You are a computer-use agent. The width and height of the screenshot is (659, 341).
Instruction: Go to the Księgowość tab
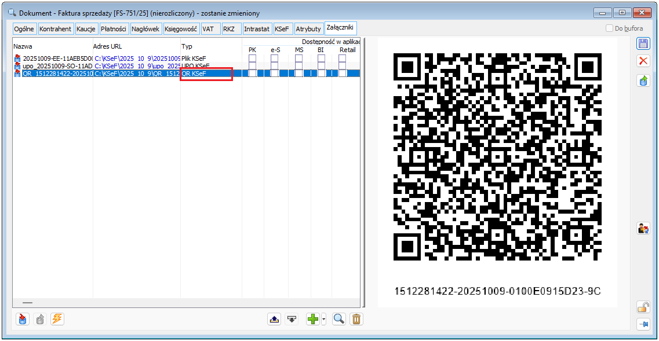181,29
